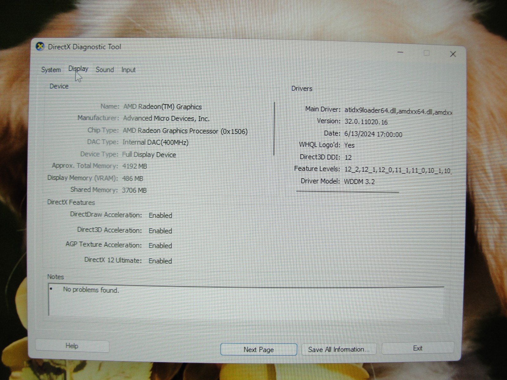Select the Direct3D DDI value '12'
This screenshot has height=380, width=507.
(348, 157)
